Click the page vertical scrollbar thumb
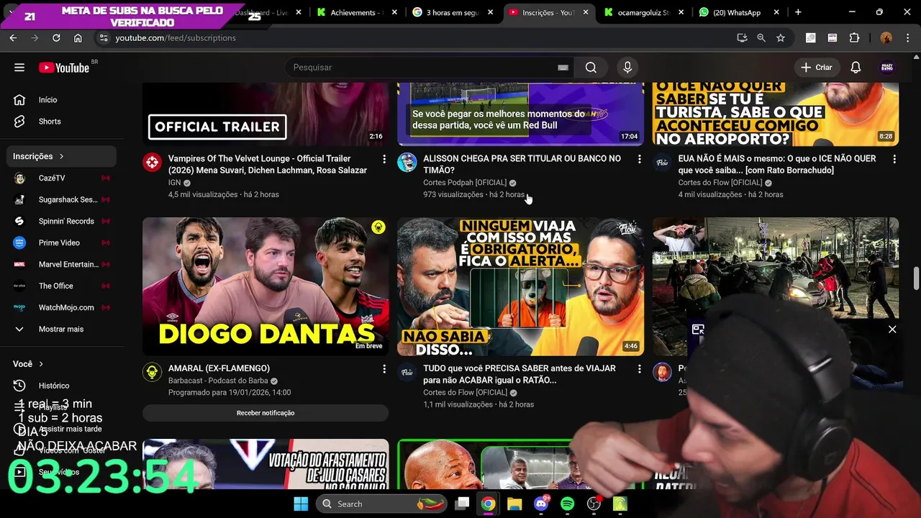921x518 pixels. click(916, 278)
